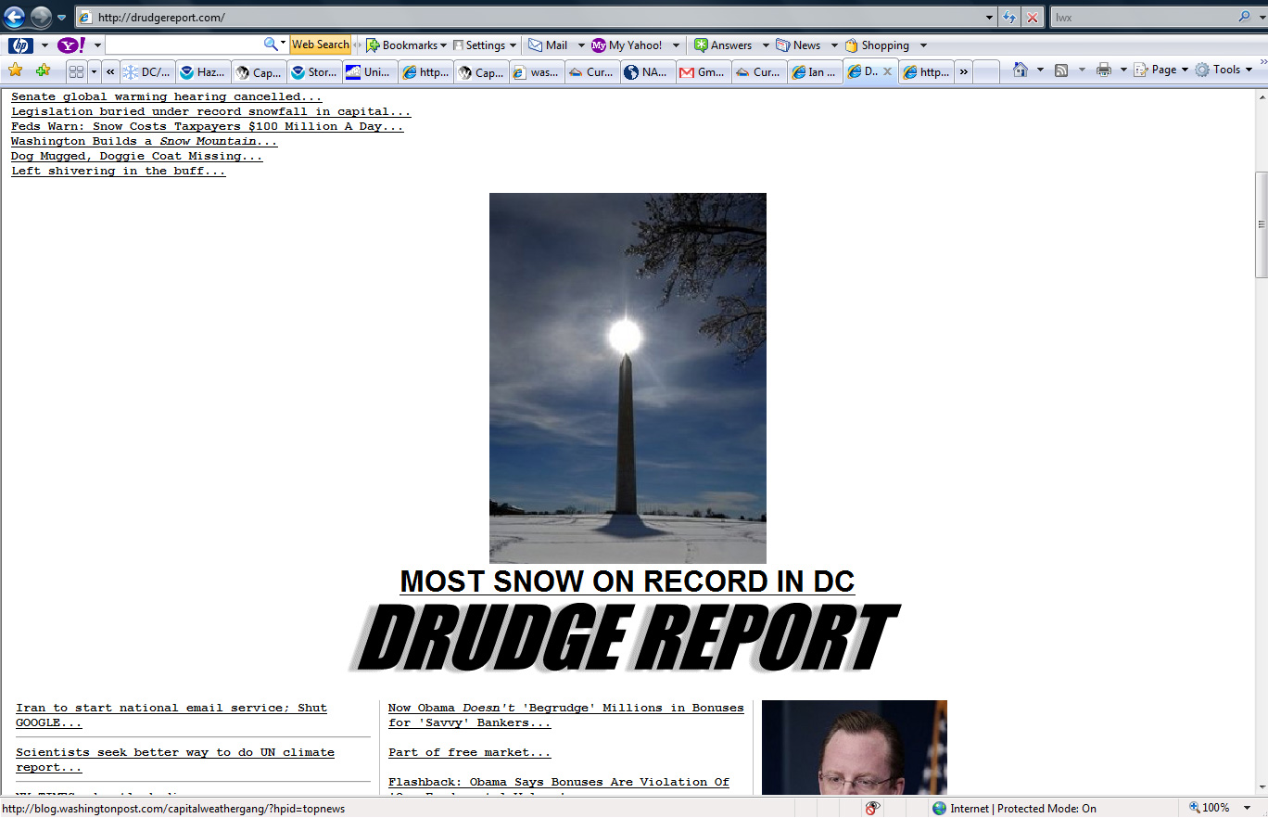Click the scroll tabs right chevron
Viewport: 1268px width, 818px height.
964,71
